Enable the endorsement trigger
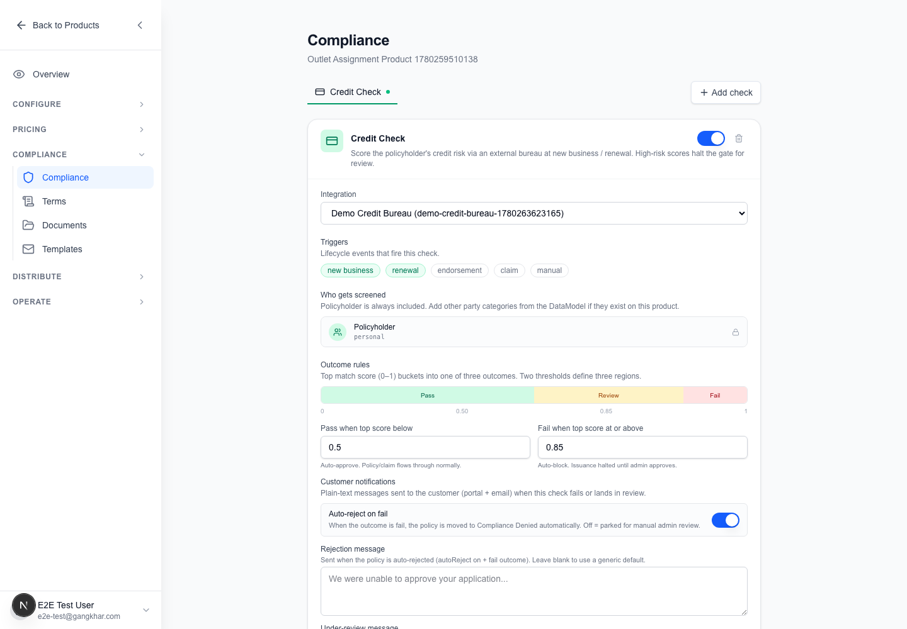The image size is (907, 629). click(459, 270)
